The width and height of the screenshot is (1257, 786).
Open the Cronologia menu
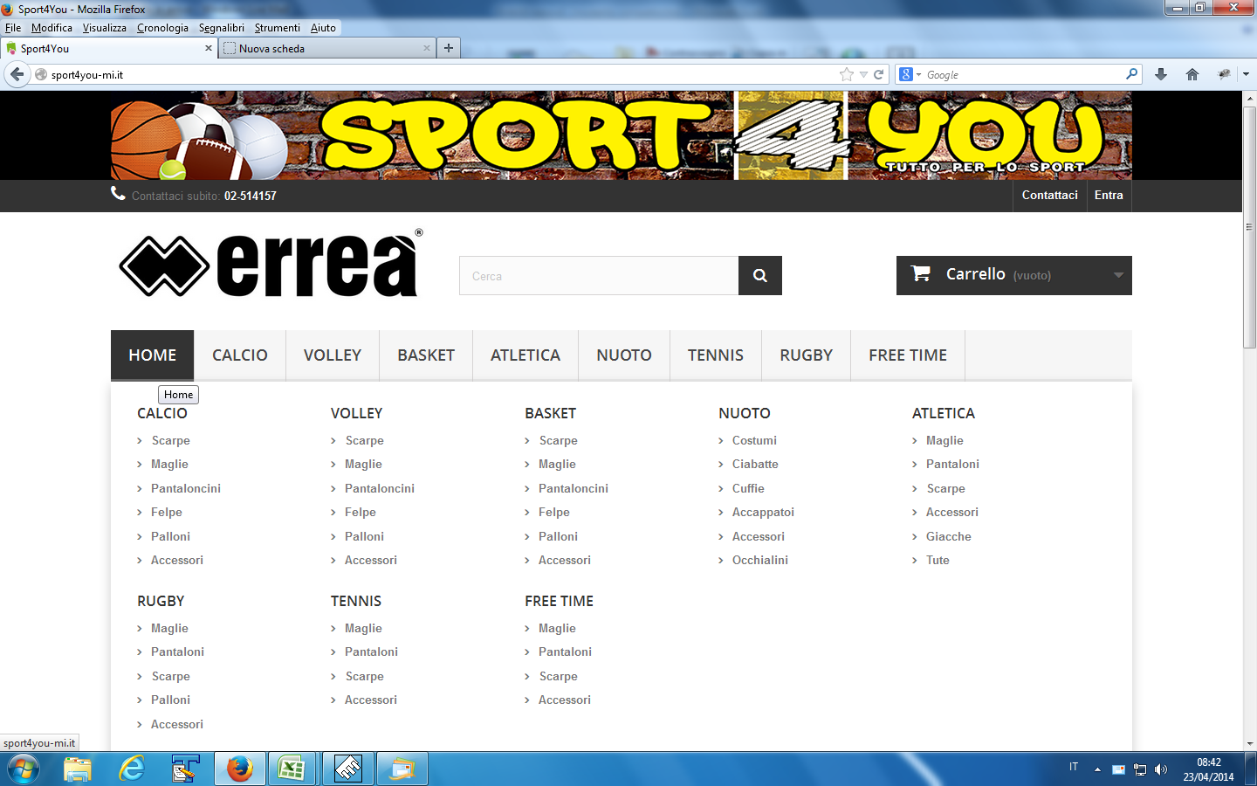(162, 28)
